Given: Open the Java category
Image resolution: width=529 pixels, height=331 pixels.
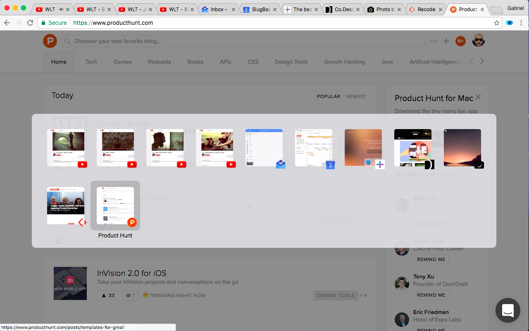Looking at the screenshot, I should tap(387, 62).
